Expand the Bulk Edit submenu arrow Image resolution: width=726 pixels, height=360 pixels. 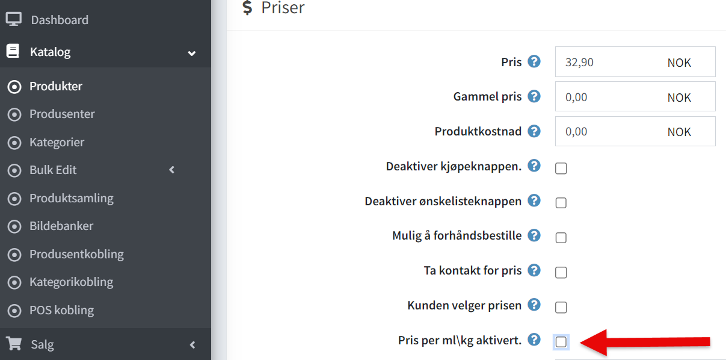[171, 170]
